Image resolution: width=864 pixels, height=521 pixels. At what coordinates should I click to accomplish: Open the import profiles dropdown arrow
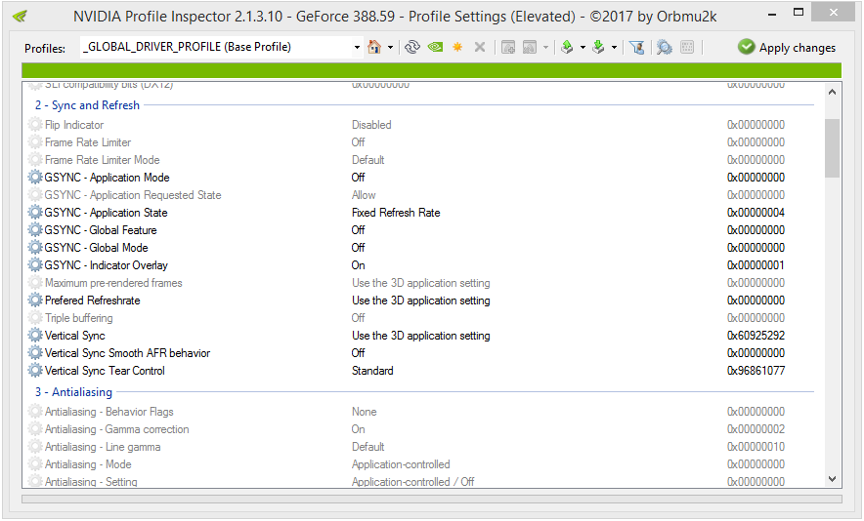(x=614, y=47)
